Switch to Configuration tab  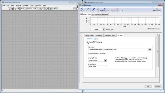pos(89,36)
